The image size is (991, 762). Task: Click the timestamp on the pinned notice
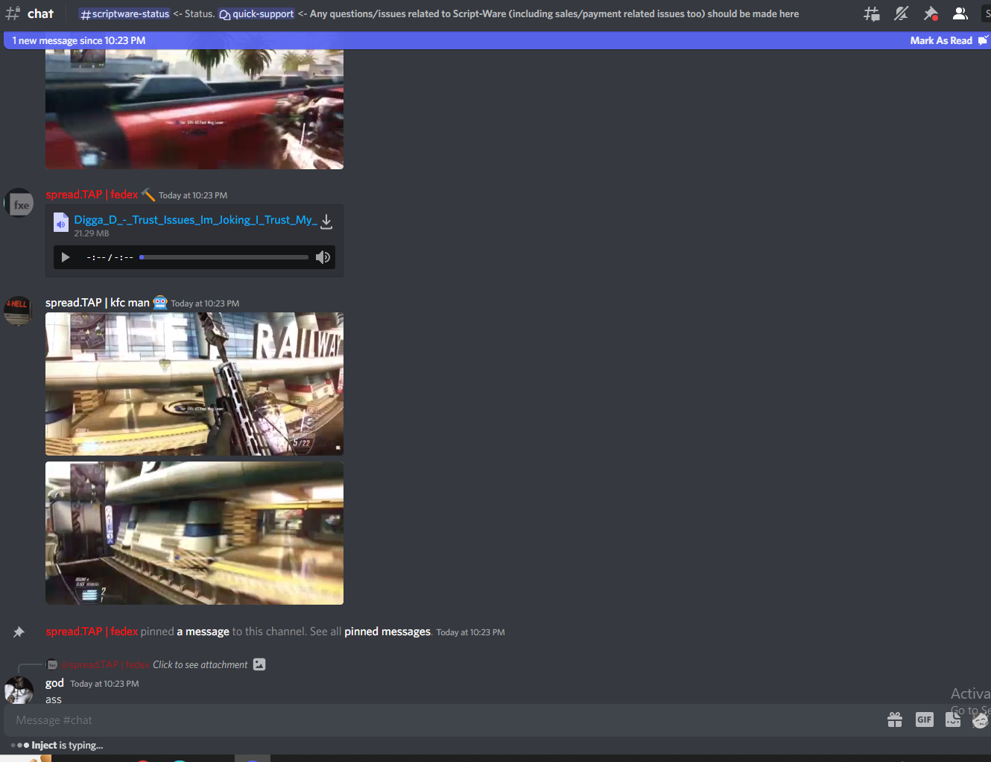(x=471, y=632)
